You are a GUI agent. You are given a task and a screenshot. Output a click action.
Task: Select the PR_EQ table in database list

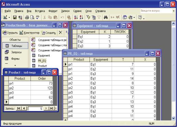click(x=42, y=61)
